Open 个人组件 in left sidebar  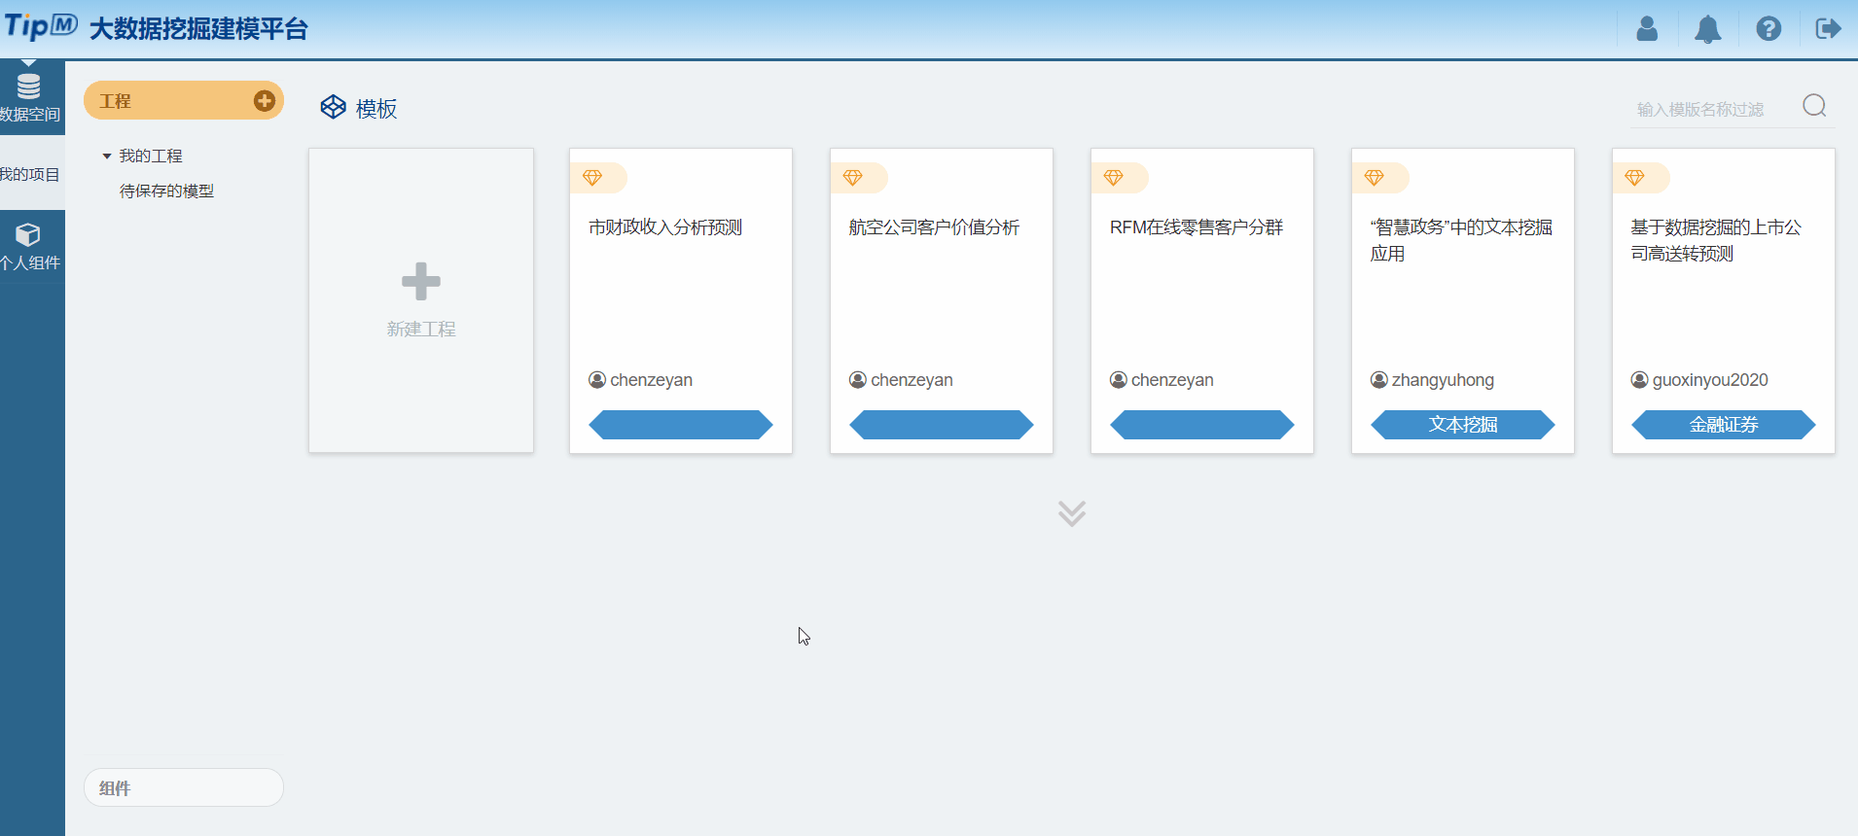tap(30, 247)
